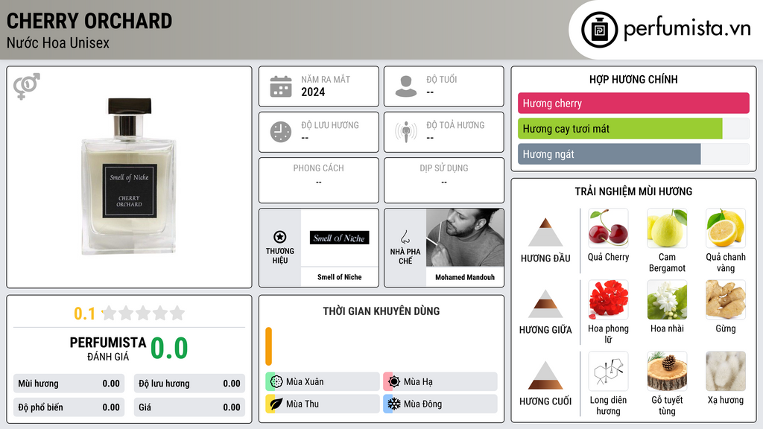Select the Gừng note image

point(726,299)
